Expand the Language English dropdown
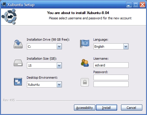Screen dimensions: 147x115 [x=111, y=47]
